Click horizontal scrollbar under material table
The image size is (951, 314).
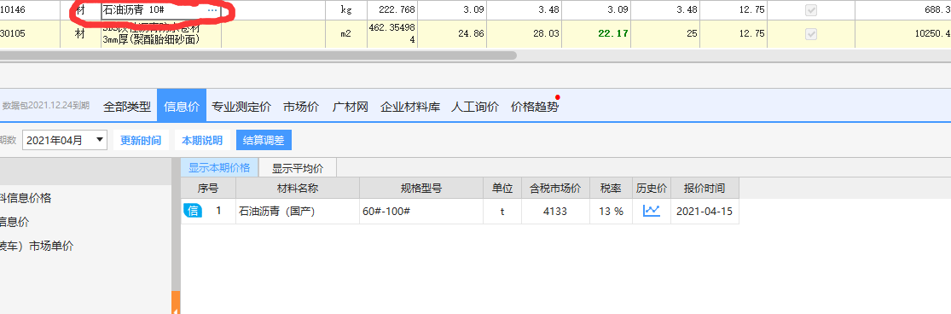pos(258,55)
